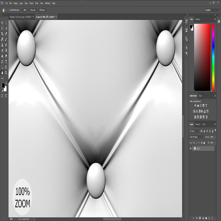Toggle the lock all layer icon
The width and height of the screenshot is (221, 221).
pyautogui.click(x=204, y=143)
